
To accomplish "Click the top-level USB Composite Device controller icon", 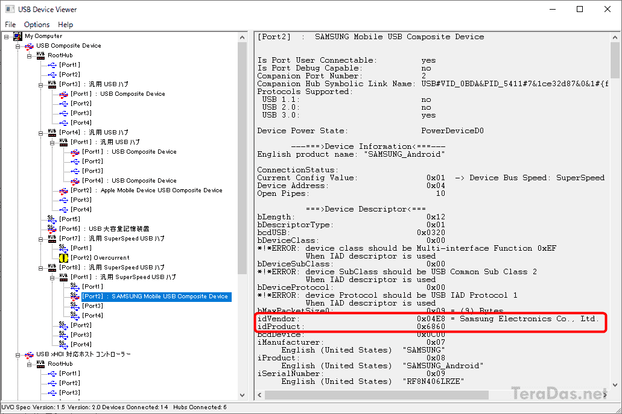I will tap(30, 46).
